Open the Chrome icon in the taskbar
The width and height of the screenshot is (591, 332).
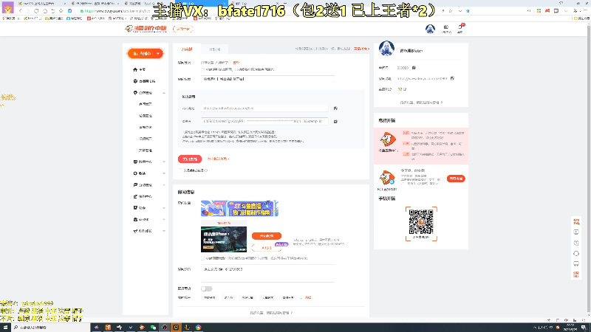point(198,328)
